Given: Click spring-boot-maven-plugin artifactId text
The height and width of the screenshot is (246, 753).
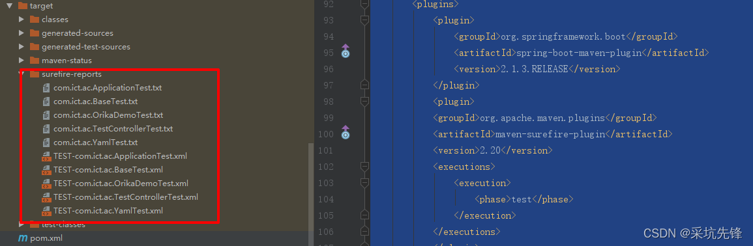Looking at the screenshot, I should coord(579,53).
